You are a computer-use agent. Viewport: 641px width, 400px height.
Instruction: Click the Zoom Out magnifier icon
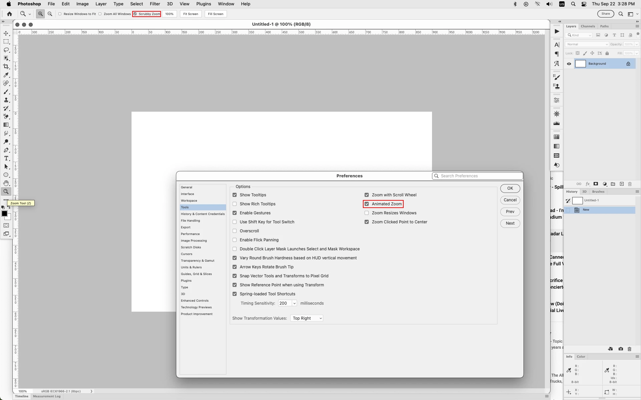pos(50,14)
